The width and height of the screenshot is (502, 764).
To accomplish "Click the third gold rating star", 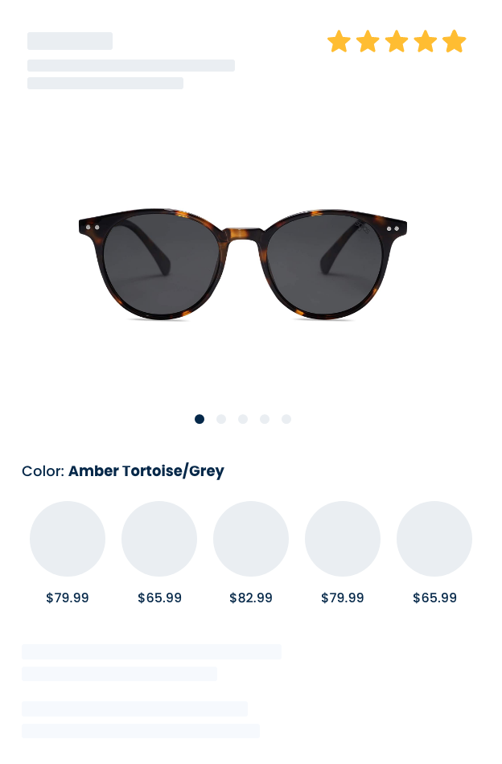I will [x=397, y=41].
